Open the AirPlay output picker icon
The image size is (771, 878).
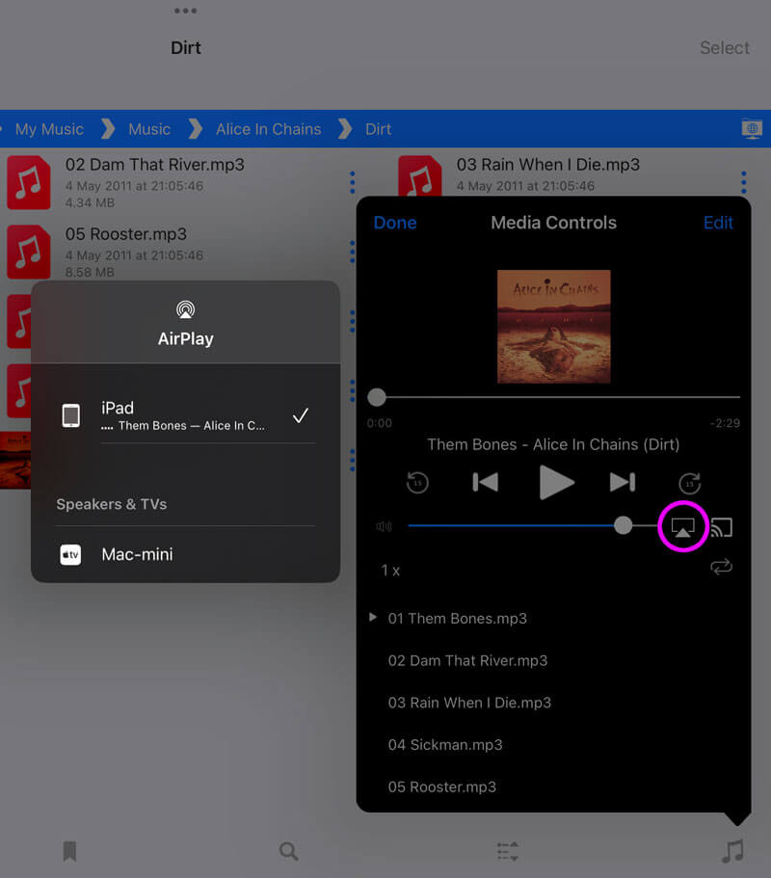click(x=682, y=527)
